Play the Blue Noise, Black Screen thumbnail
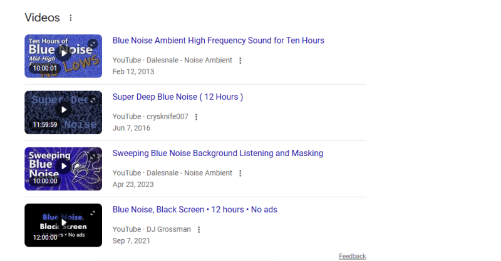This screenshot has height=261, width=501. coord(63,222)
